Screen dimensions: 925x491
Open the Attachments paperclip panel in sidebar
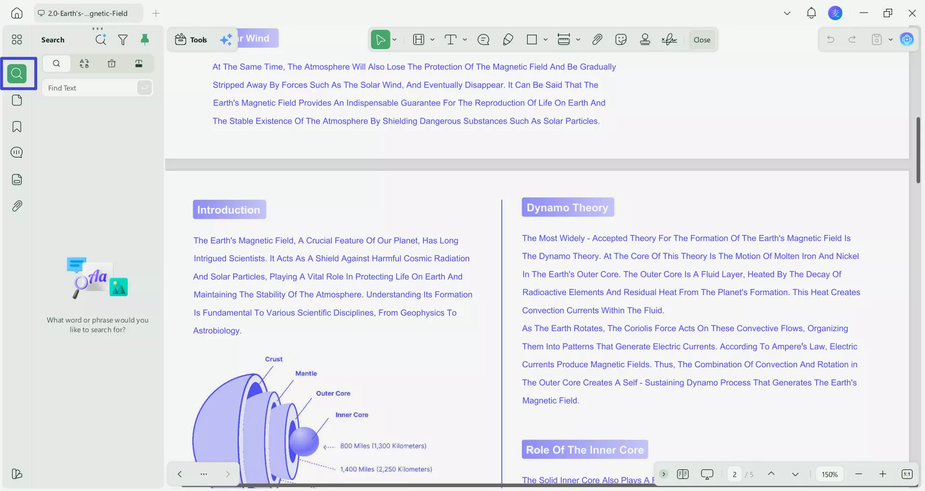17,206
